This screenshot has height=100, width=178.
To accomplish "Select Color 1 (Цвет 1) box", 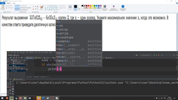I will click(75, 7).
